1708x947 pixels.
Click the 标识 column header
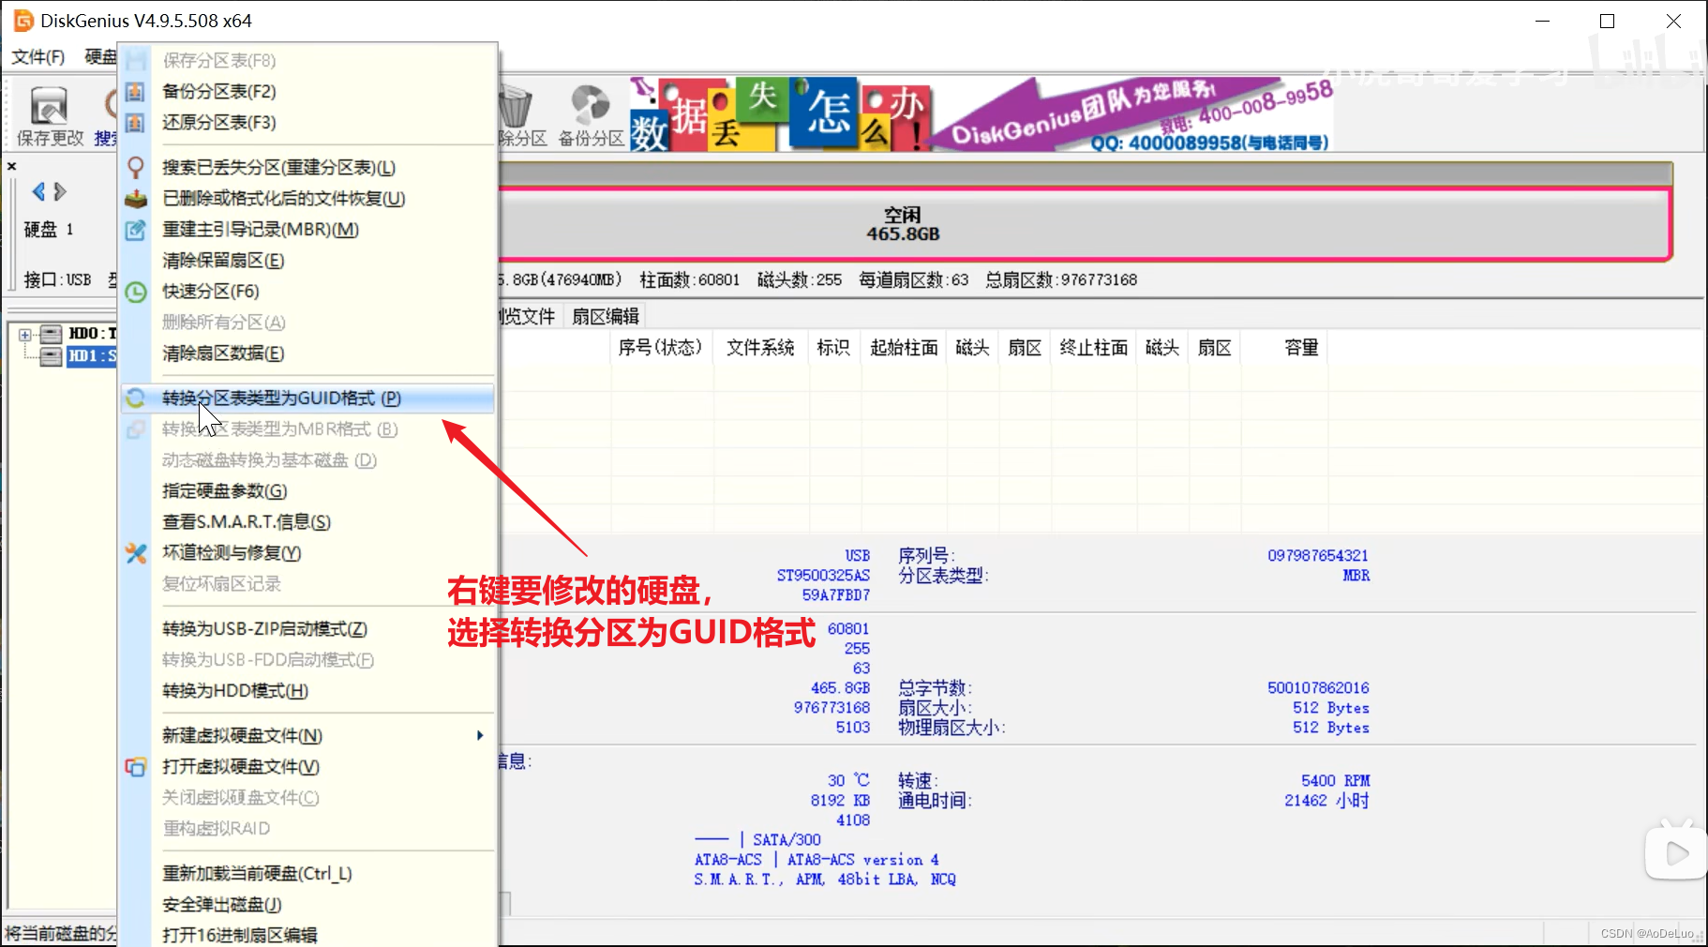tap(833, 348)
